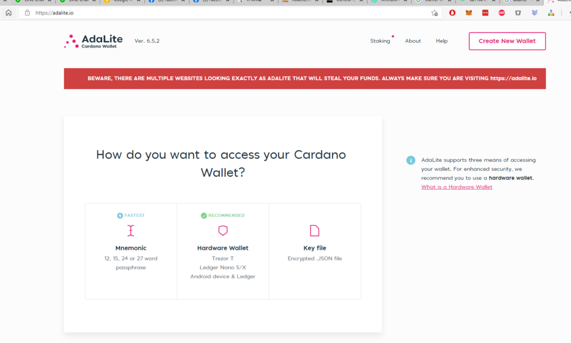Choose the Mnemonic access option
The height and width of the screenshot is (343, 571).
[x=130, y=251]
